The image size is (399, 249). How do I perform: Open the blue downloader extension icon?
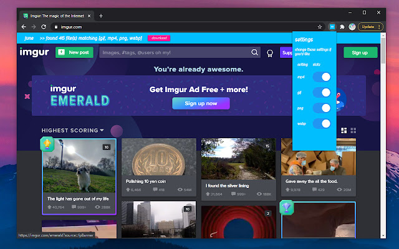point(332,27)
